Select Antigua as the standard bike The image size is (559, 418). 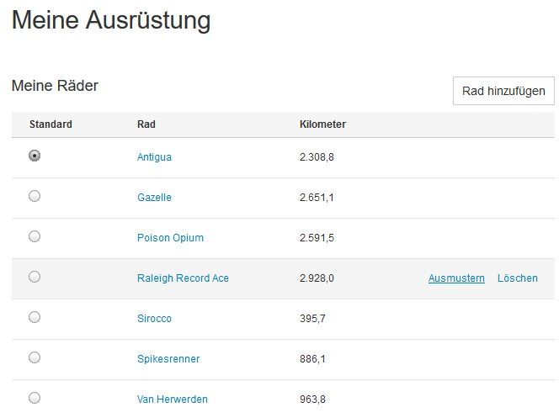(35, 156)
